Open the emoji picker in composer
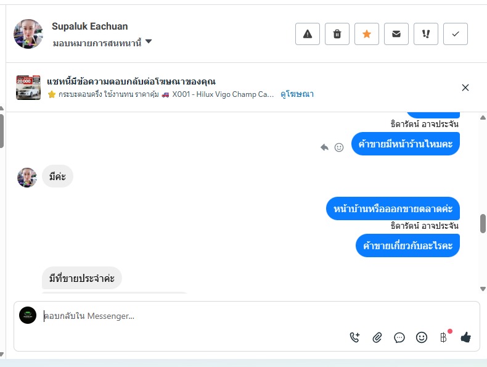This screenshot has height=367, width=487. coord(422,337)
